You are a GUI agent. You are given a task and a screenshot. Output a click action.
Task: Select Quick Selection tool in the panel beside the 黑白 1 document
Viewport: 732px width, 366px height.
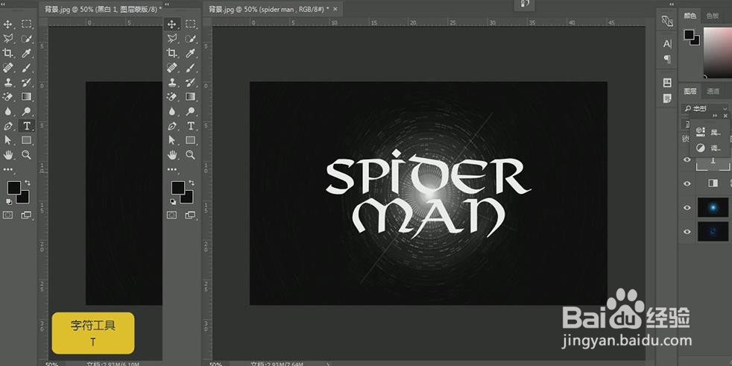point(27,38)
